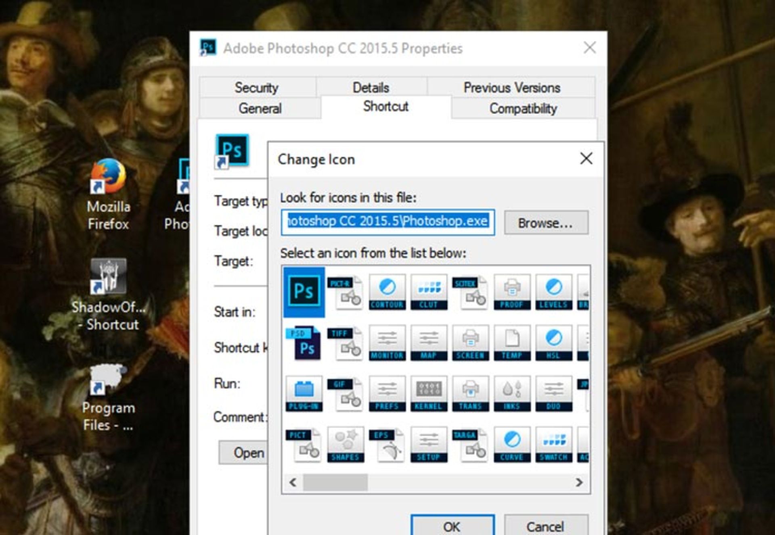The width and height of the screenshot is (775, 535).
Task: Pick the EPS file icon
Action: 387,445
